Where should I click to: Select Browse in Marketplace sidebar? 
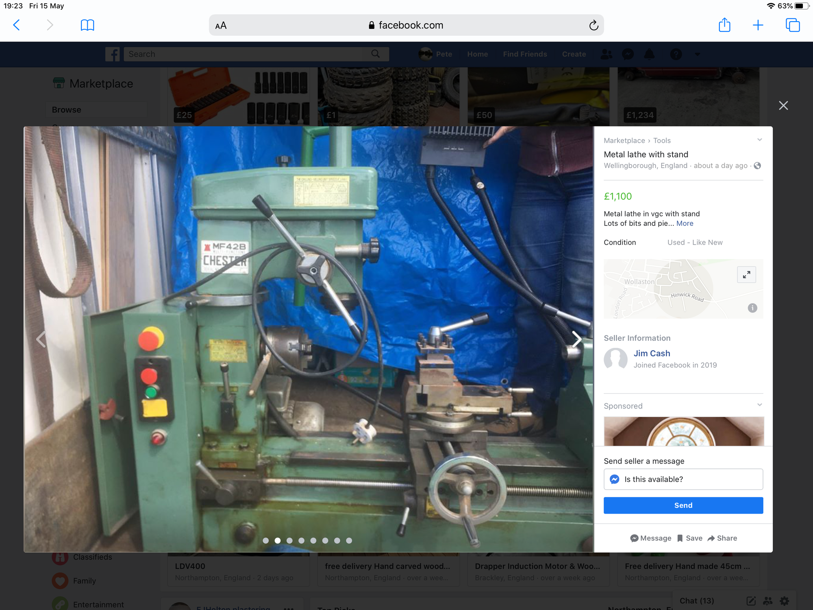tap(96, 110)
